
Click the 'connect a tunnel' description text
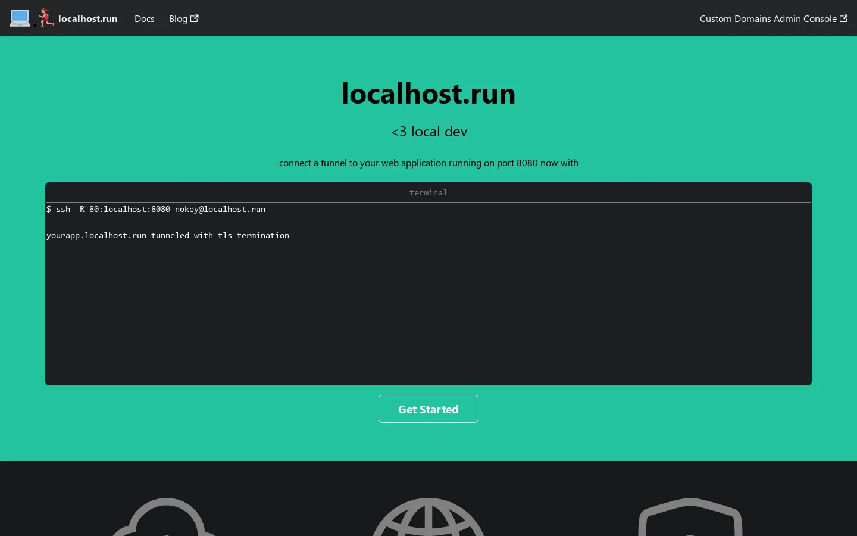[x=428, y=163]
